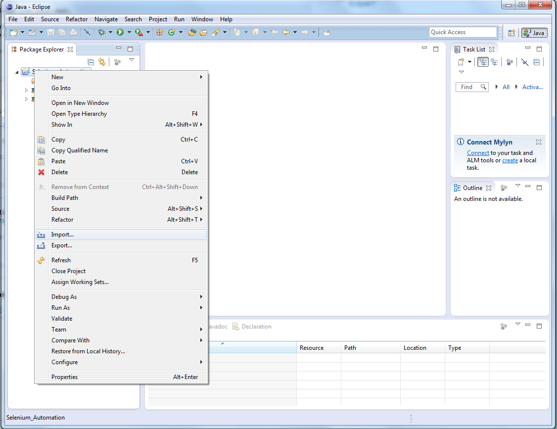Click the Connect Mylyn info icon
This screenshot has width=557, height=429.
click(461, 142)
